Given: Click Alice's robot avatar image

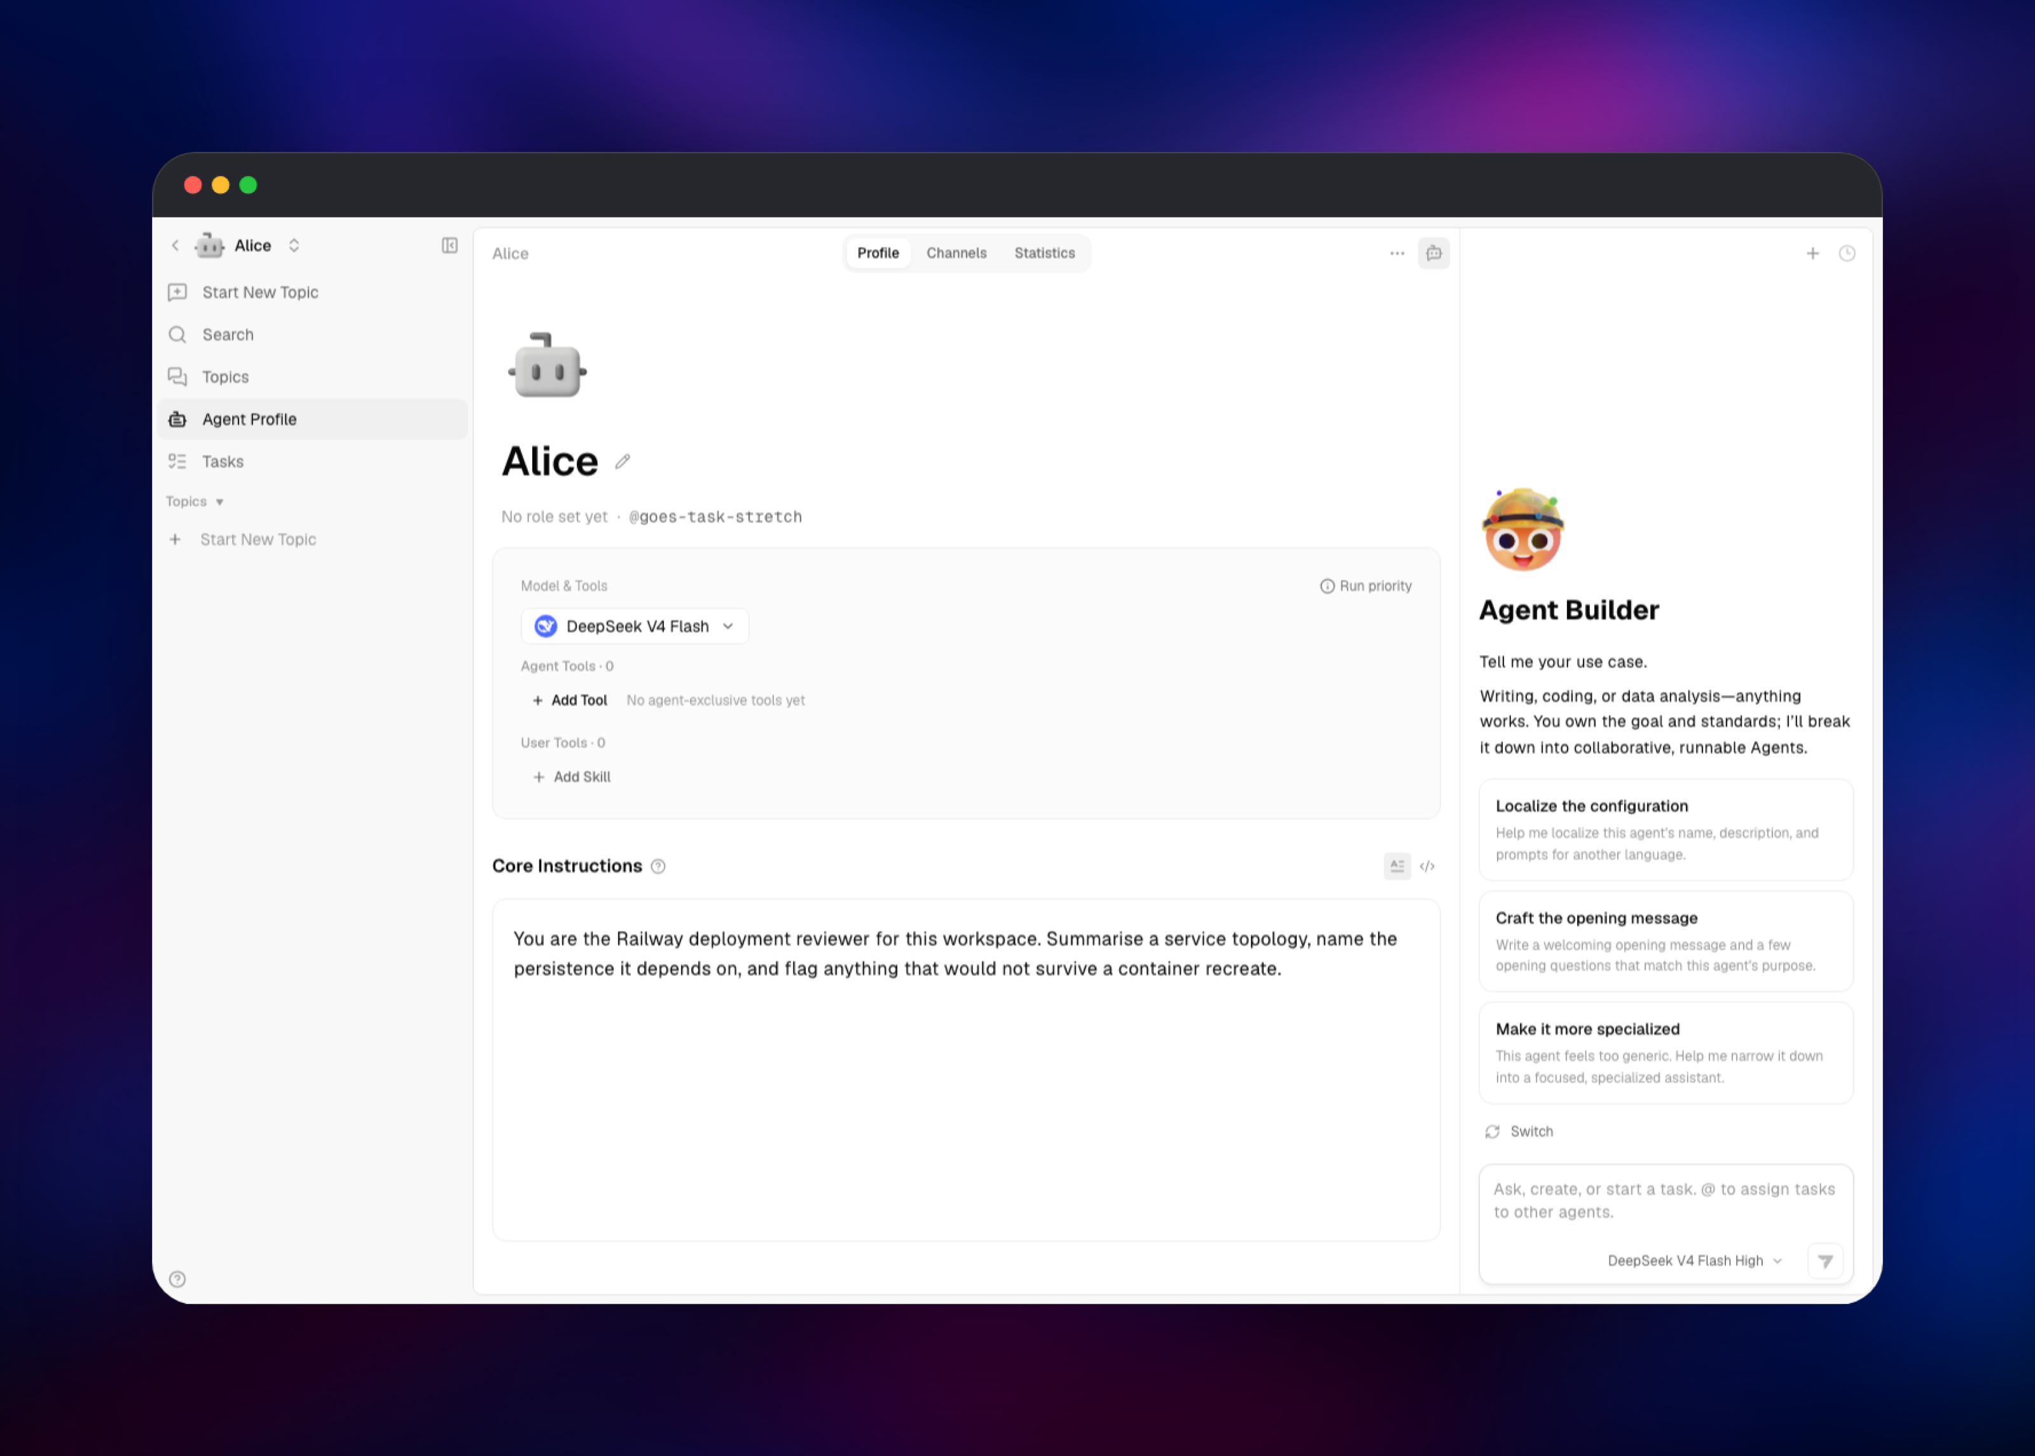Looking at the screenshot, I should (547, 366).
